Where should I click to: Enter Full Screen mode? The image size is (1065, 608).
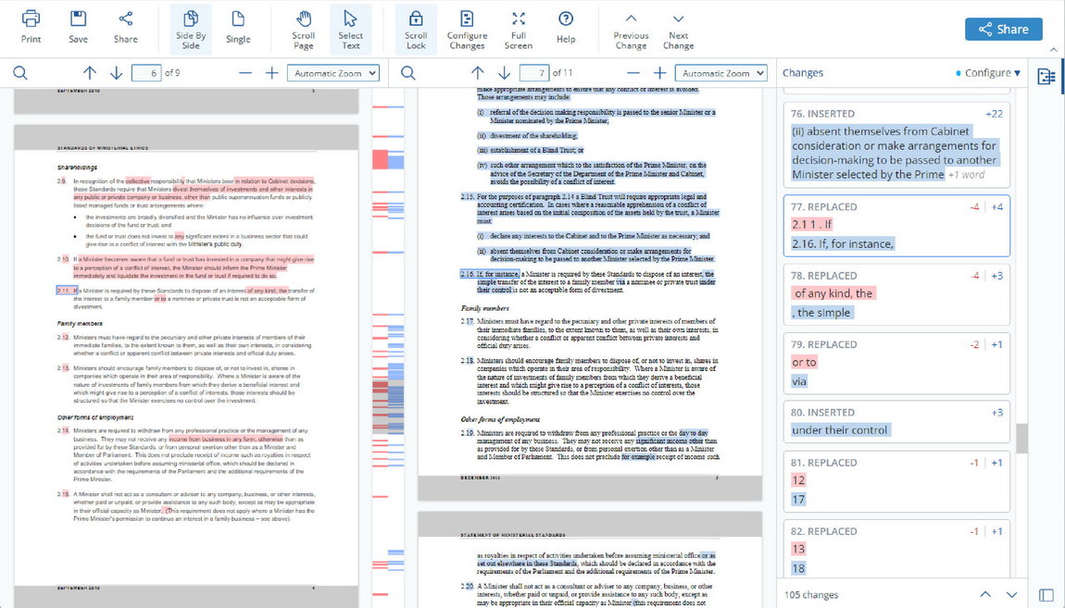(519, 28)
